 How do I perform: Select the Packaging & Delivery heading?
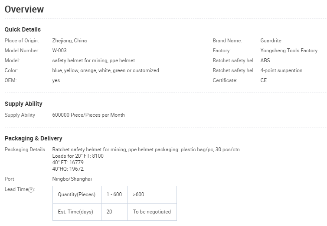(x=33, y=138)
